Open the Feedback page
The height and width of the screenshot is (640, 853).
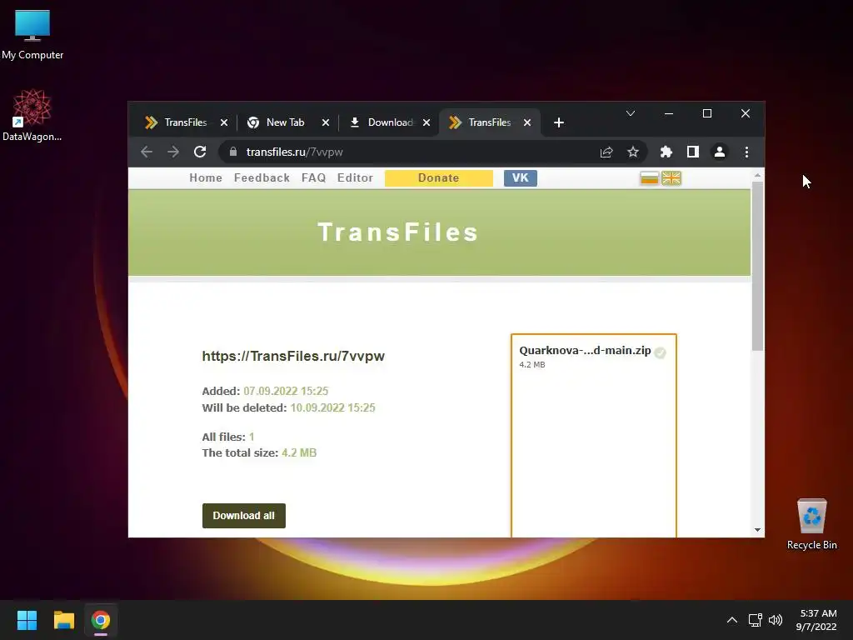tap(262, 178)
